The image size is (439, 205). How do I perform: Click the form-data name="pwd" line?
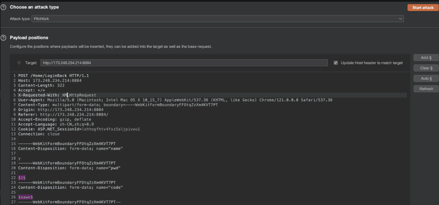(69, 168)
